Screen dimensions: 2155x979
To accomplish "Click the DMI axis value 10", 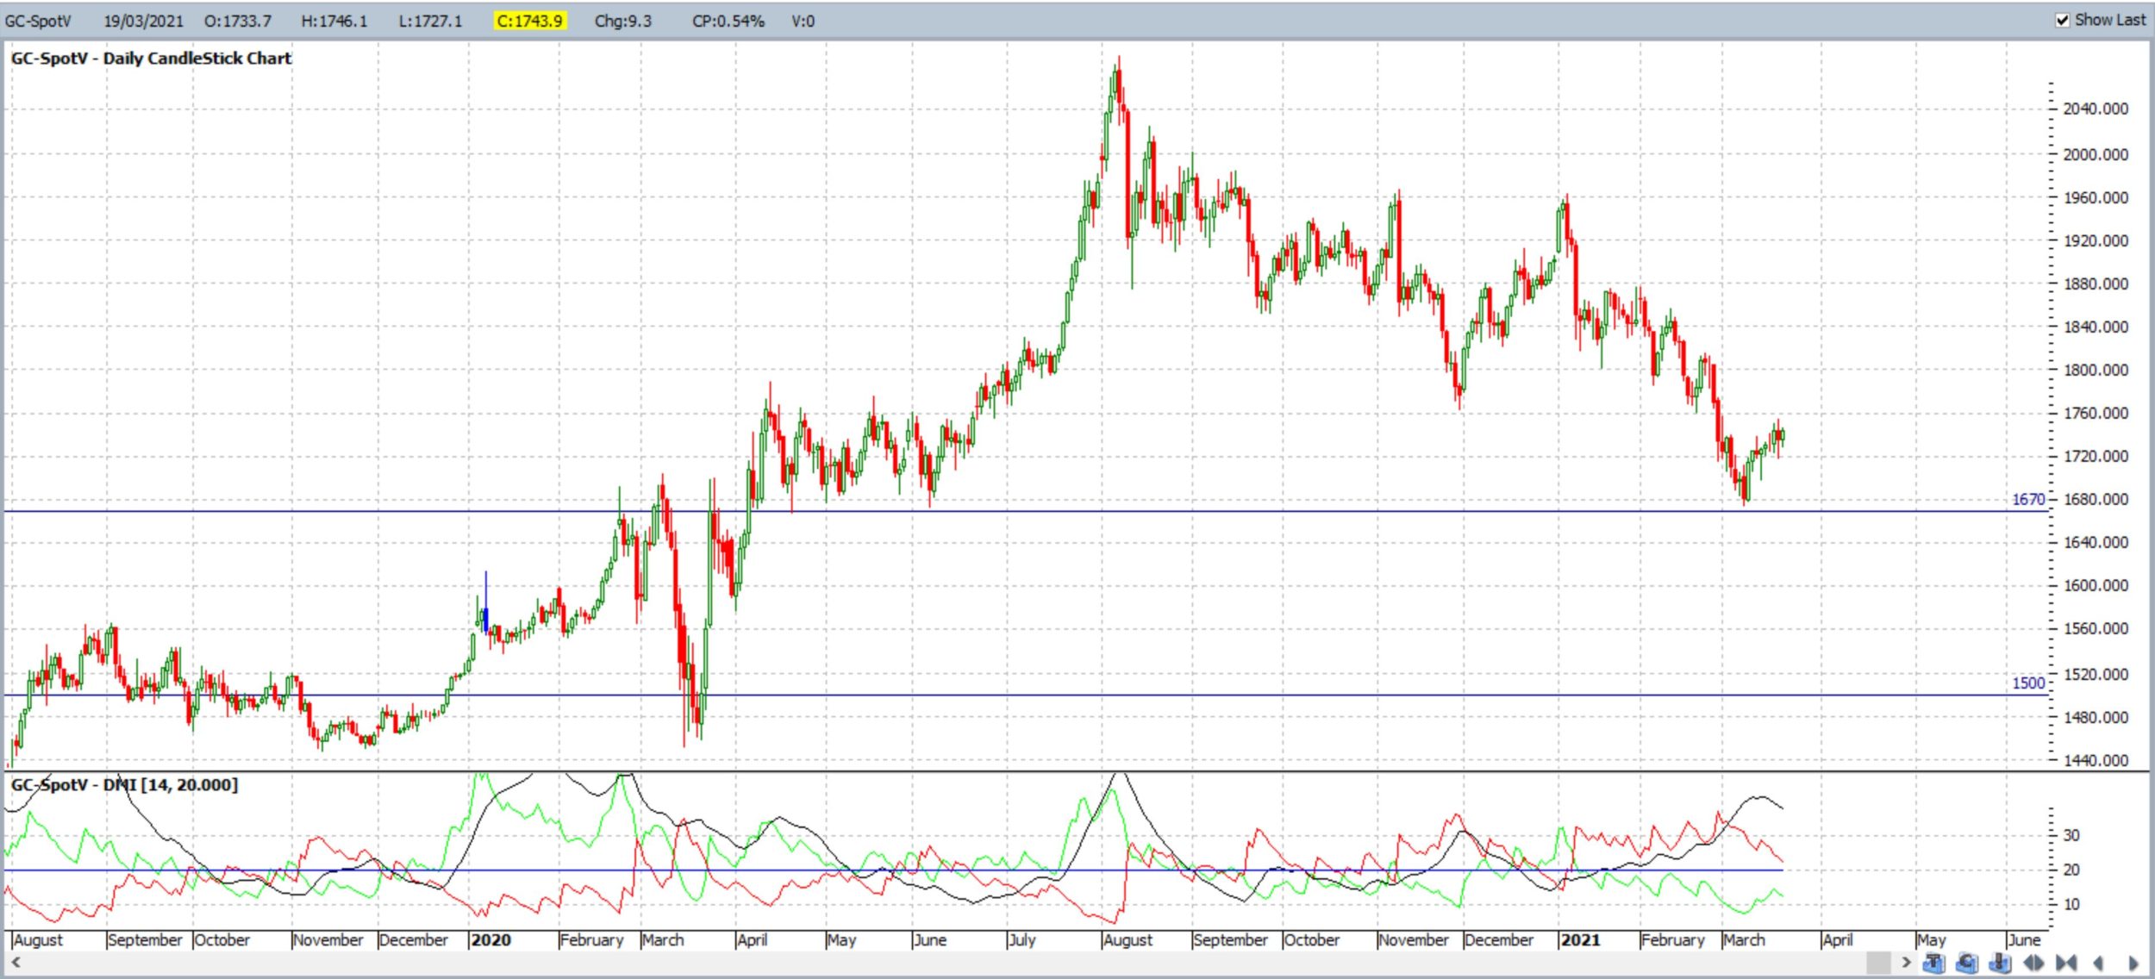I will 2071,904.
